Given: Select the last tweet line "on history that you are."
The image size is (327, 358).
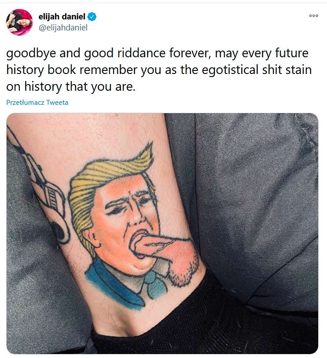Looking at the screenshot, I should (71, 87).
